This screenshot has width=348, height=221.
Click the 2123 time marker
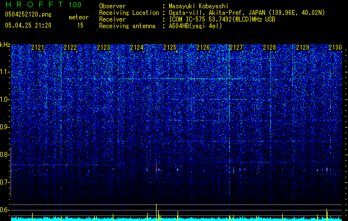click(x=103, y=48)
